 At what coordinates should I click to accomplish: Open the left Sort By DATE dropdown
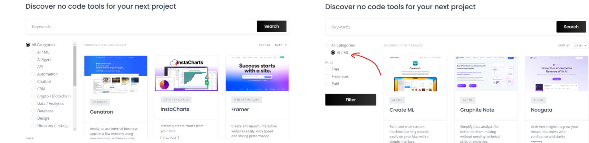coord(281,45)
